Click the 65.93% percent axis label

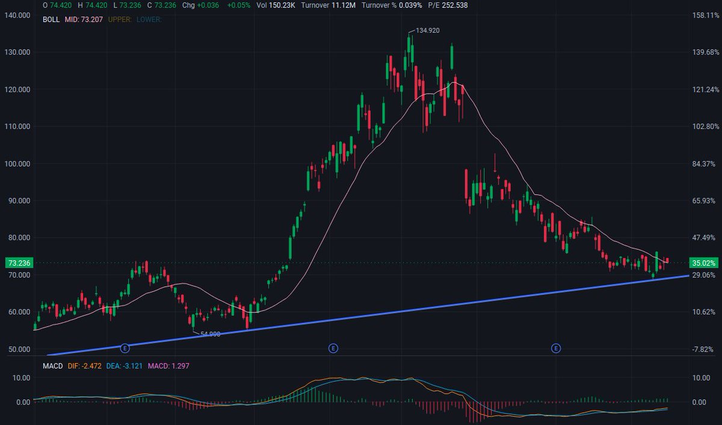pos(705,200)
